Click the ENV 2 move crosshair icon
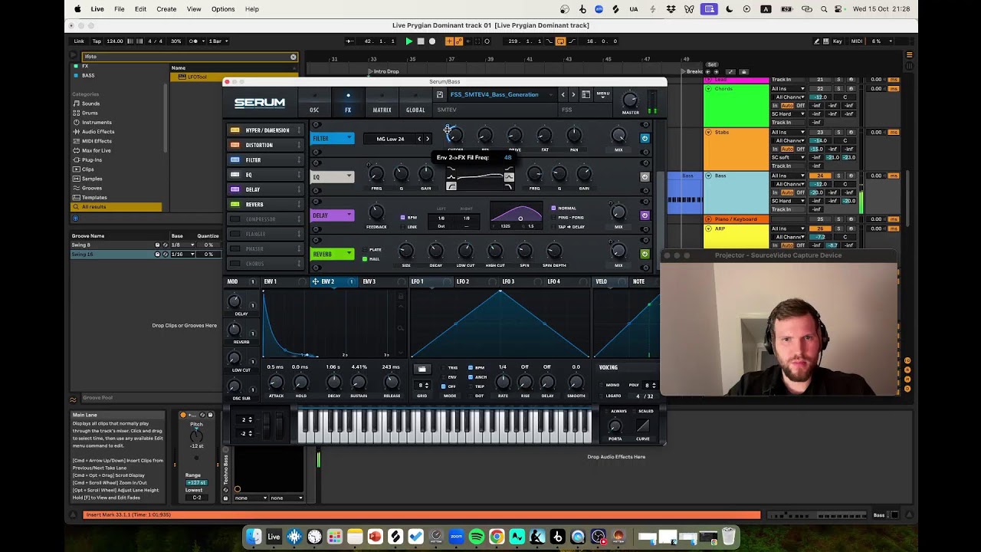The height and width of the screenshot is (552, 981). (315, 281)
